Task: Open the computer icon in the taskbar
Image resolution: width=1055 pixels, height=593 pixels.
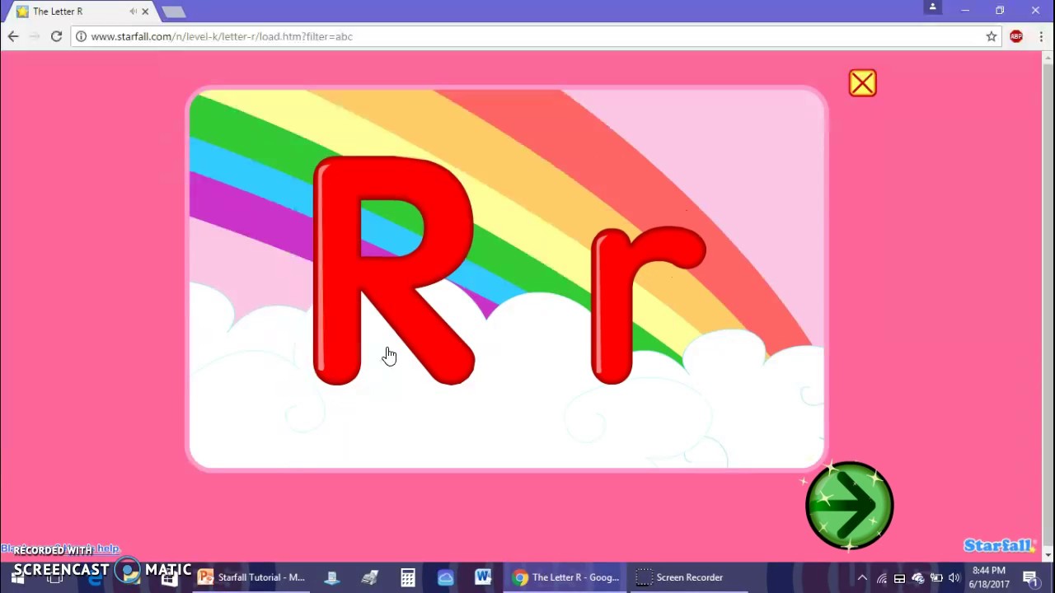Action: point(332,577)
